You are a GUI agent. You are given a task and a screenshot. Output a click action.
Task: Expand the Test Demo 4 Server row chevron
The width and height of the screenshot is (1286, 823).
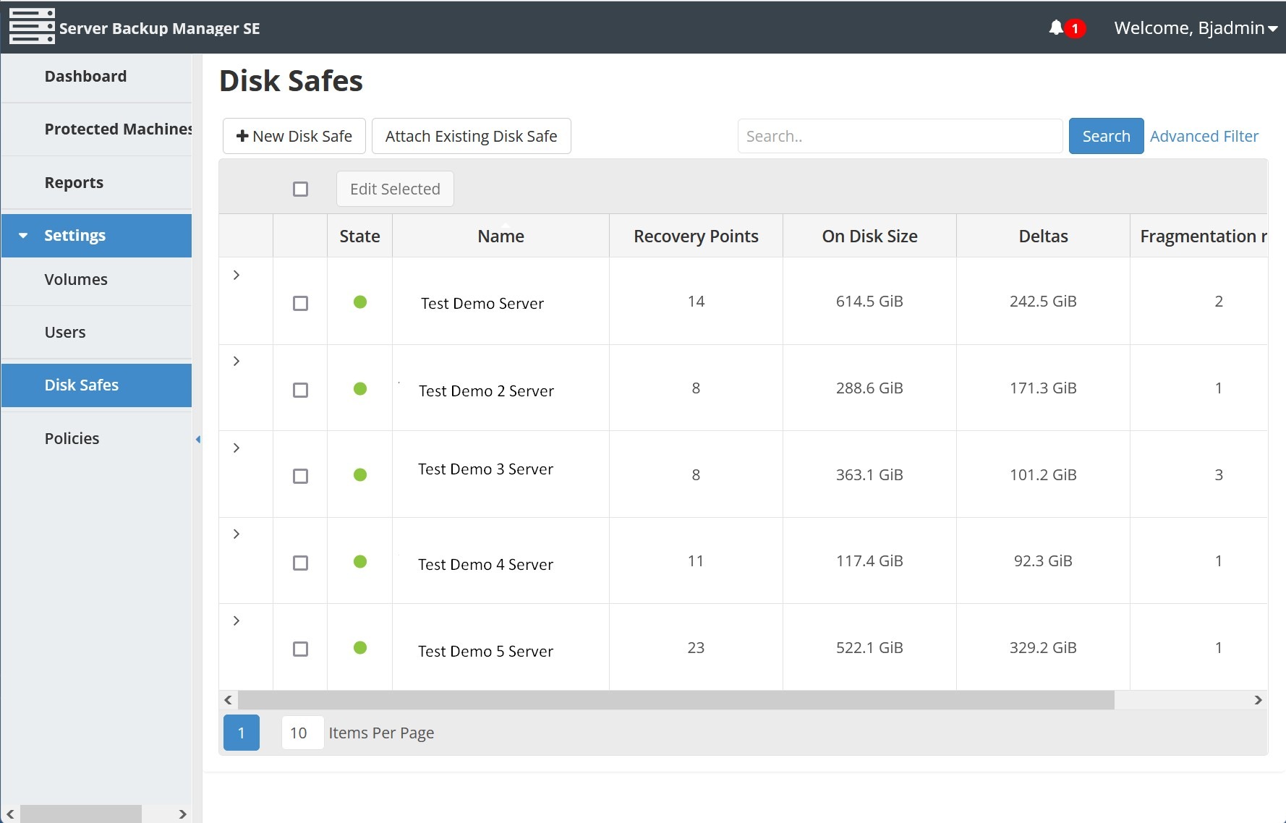(x=236, y=534)
